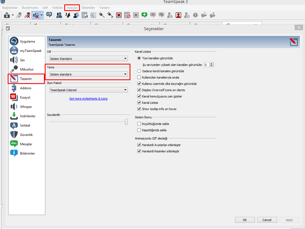Viewport: 305px width, 229px height.
Task: Click the puzzle piece C icon
Action: [204, 15]
